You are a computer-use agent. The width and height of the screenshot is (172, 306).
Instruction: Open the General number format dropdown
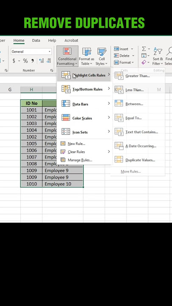[50, 52]
